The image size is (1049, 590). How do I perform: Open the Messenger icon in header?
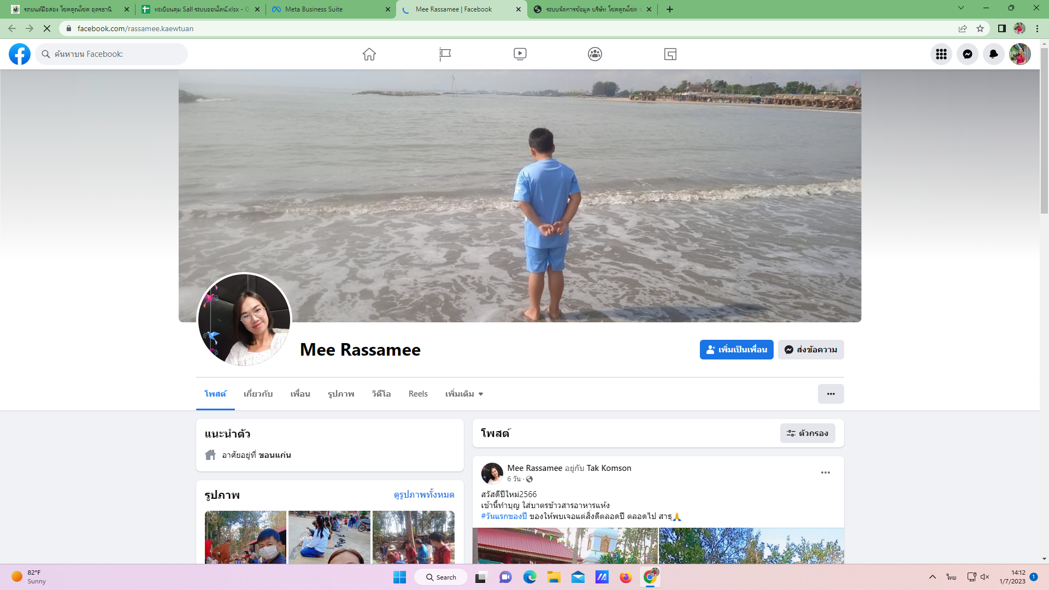point(967,54)
